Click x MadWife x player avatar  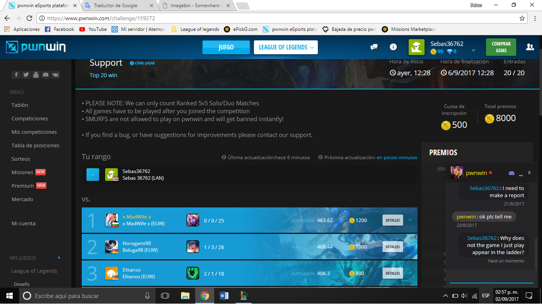point(112,220)
